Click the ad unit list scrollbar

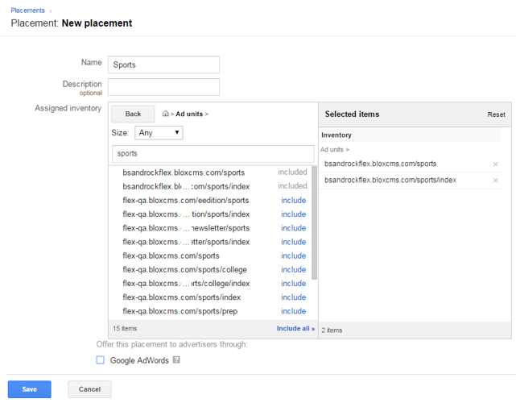point(314,223)
